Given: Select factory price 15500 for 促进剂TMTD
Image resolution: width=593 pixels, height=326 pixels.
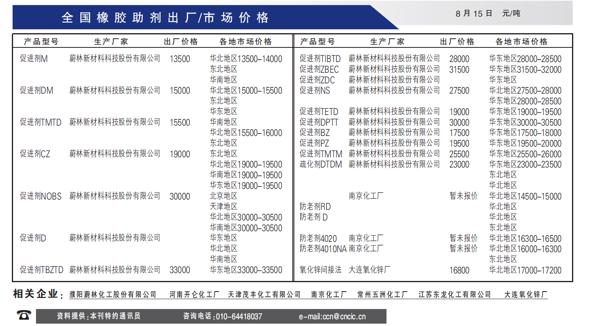Looking at the screenshot, I should (180, 122).
